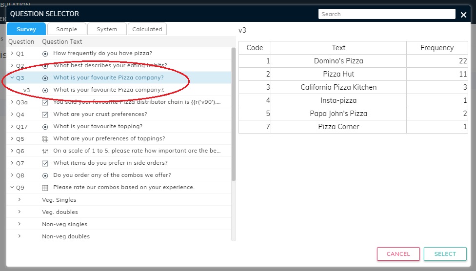Image resolution: width=476 pixels, height=271 pixels.
Task: Click the single-choice icon next to Q1
Action: coord(45,54)
